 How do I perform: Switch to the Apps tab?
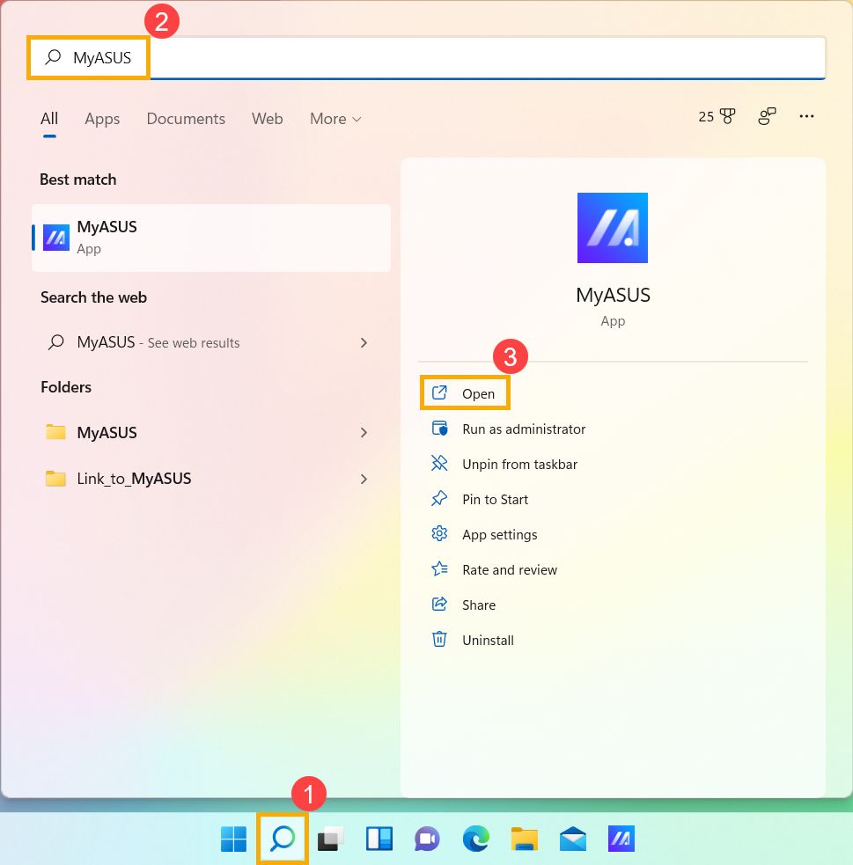pyautogui.click(x=102, y=119)
